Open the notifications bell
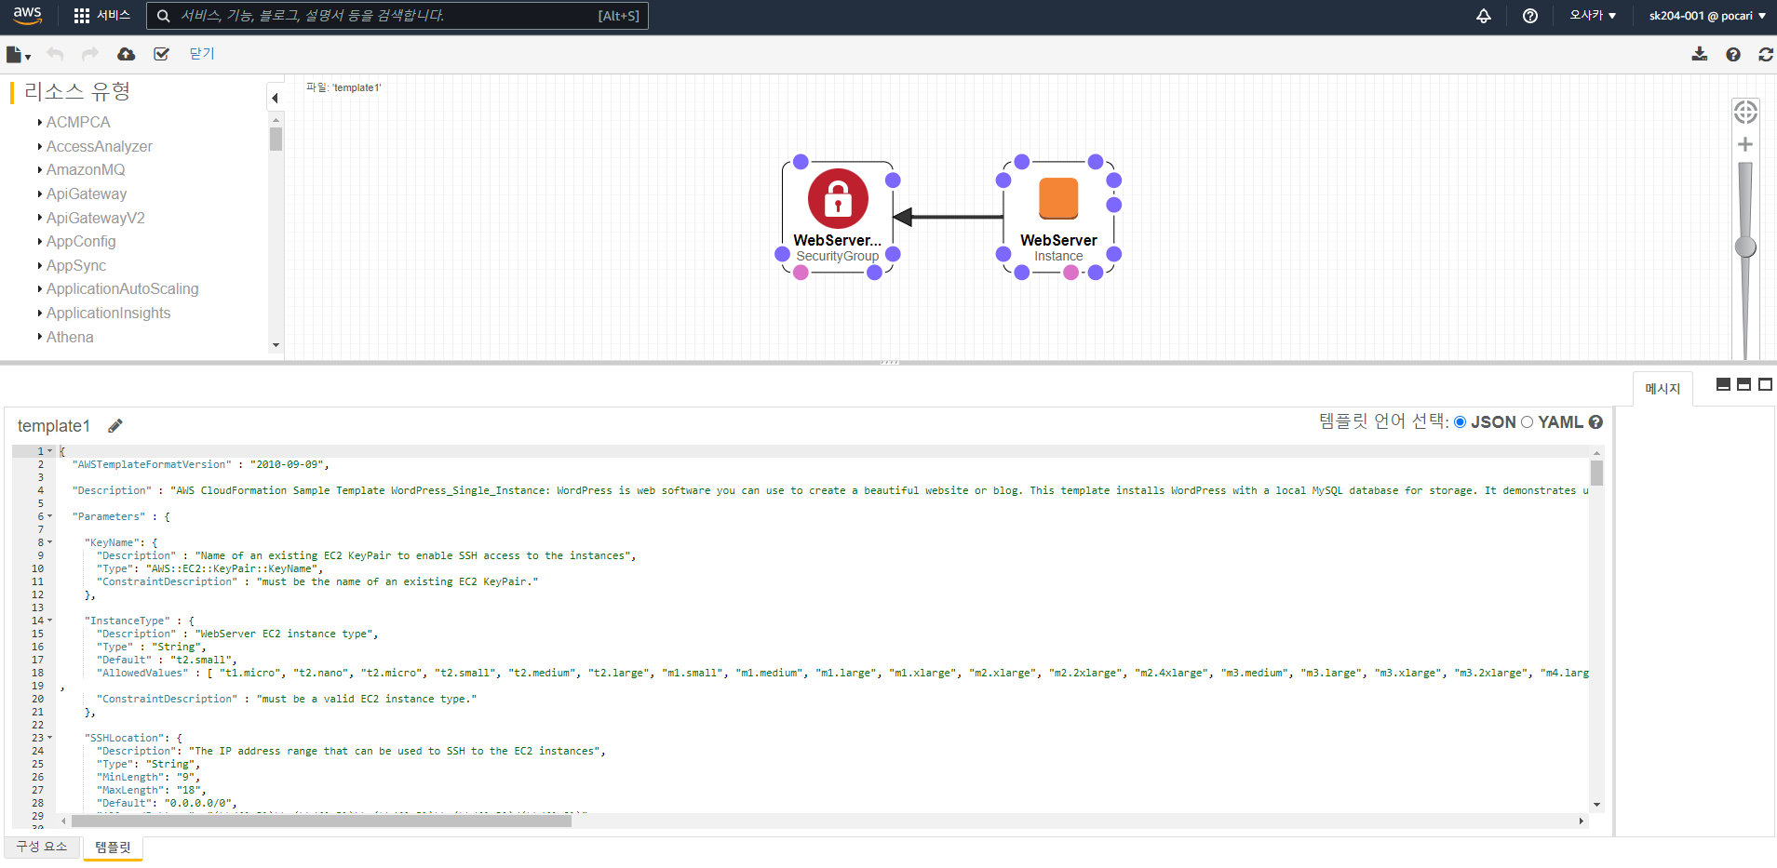 [1484, 16]
